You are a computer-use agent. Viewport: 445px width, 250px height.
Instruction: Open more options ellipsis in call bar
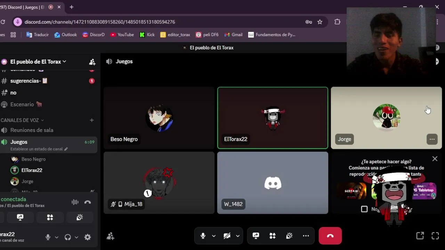(306, 236)
